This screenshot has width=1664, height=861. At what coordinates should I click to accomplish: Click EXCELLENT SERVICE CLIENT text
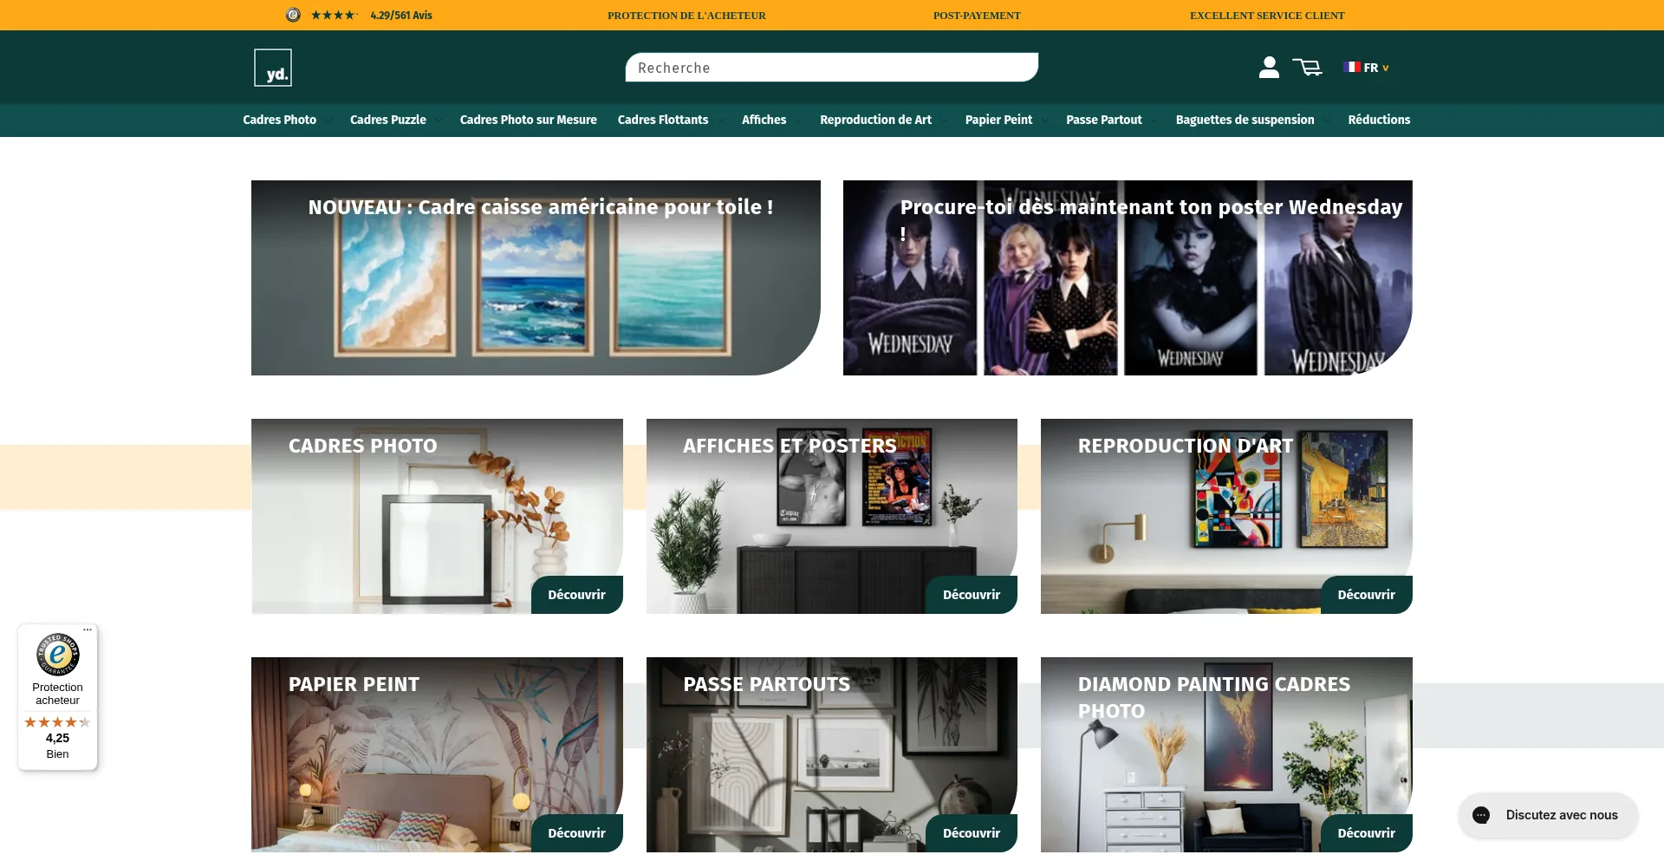click(x=1267, y=16)
